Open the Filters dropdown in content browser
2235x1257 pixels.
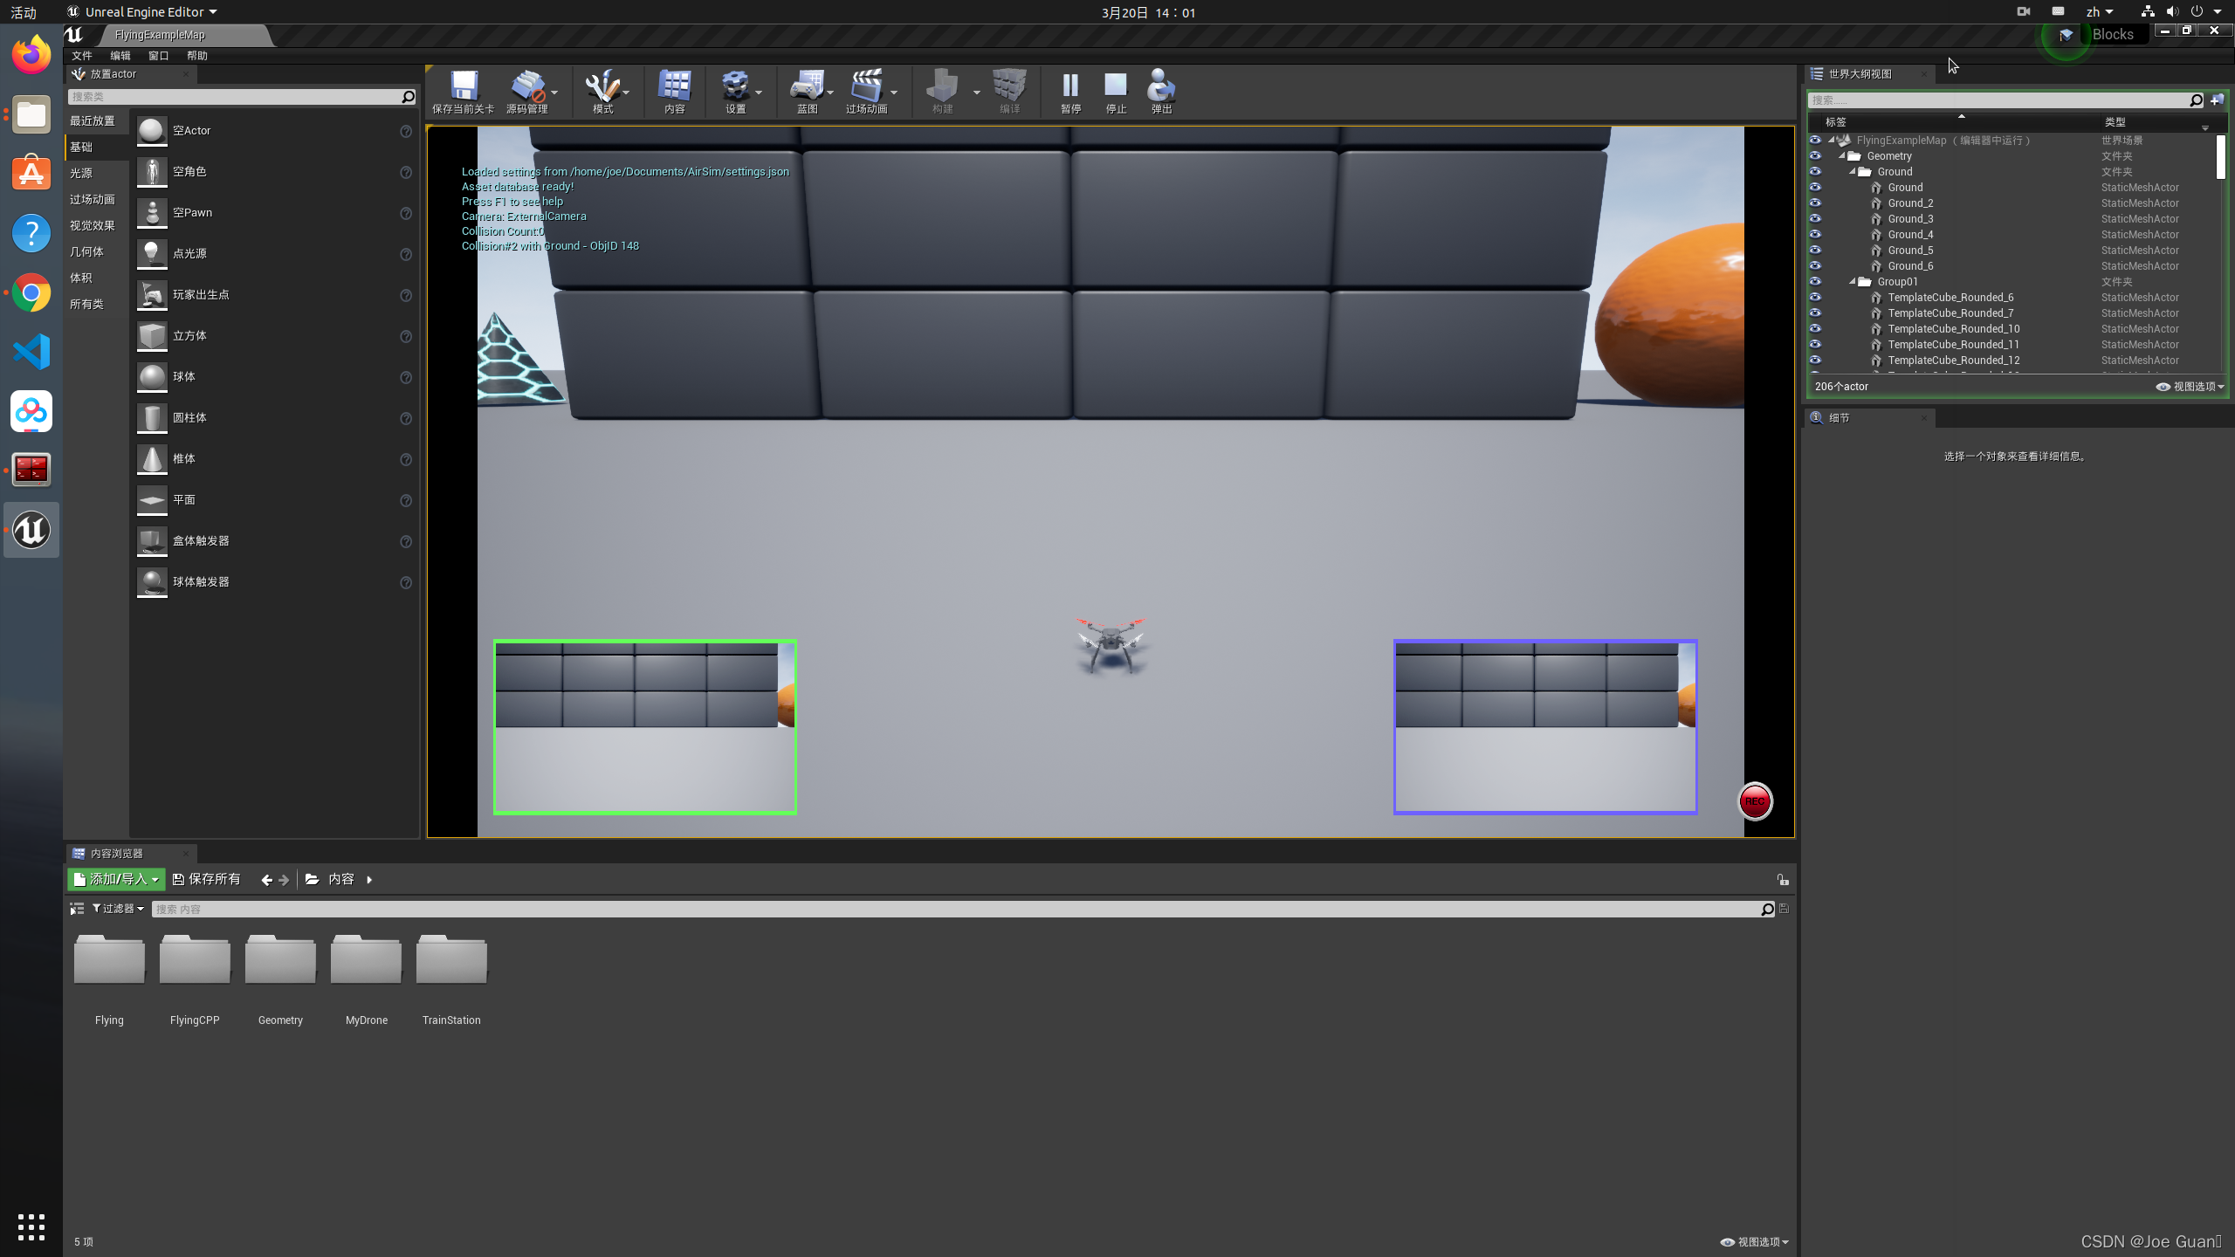118,909
